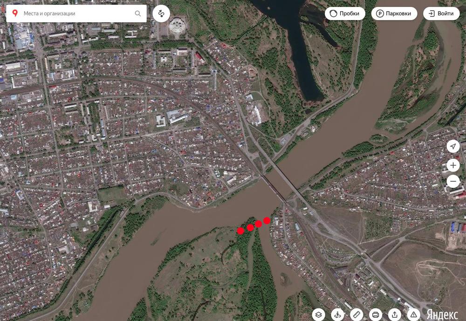The image size is (466, 321).
Task: Focus the Места и организации search field
Action: tap(77, 14)
